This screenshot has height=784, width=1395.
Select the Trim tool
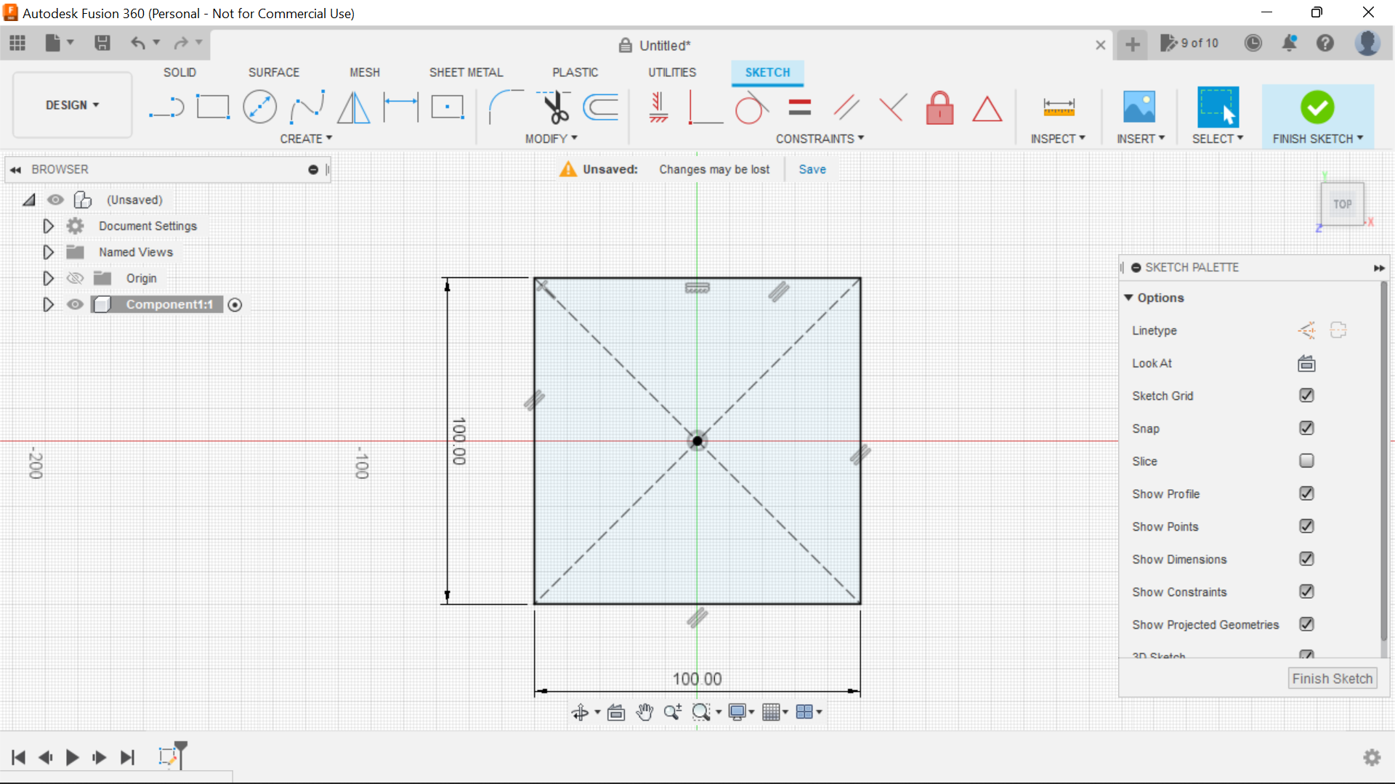tap(554, 107)
